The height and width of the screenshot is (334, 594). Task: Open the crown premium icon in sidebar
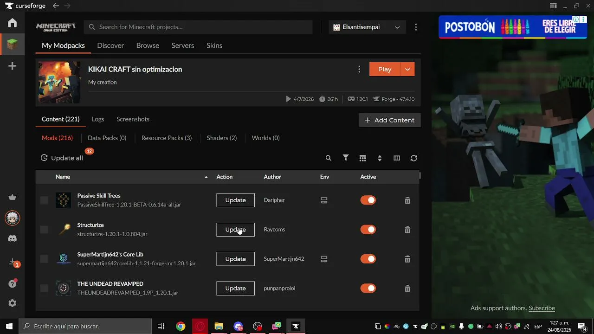(13, 197)
